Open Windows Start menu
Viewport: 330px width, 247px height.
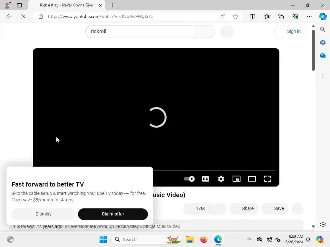103,239
